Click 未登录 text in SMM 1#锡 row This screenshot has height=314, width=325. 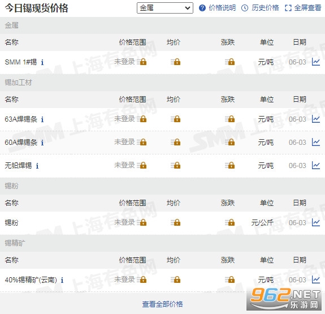point(124,62)
